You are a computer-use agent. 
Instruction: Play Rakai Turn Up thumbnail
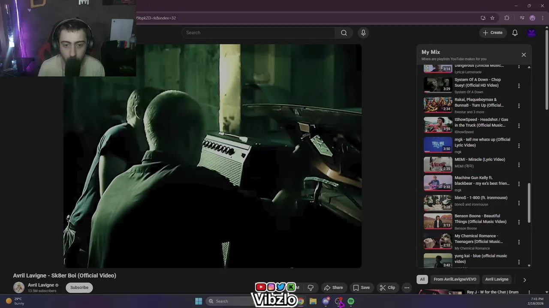click(x=438, y=105)
